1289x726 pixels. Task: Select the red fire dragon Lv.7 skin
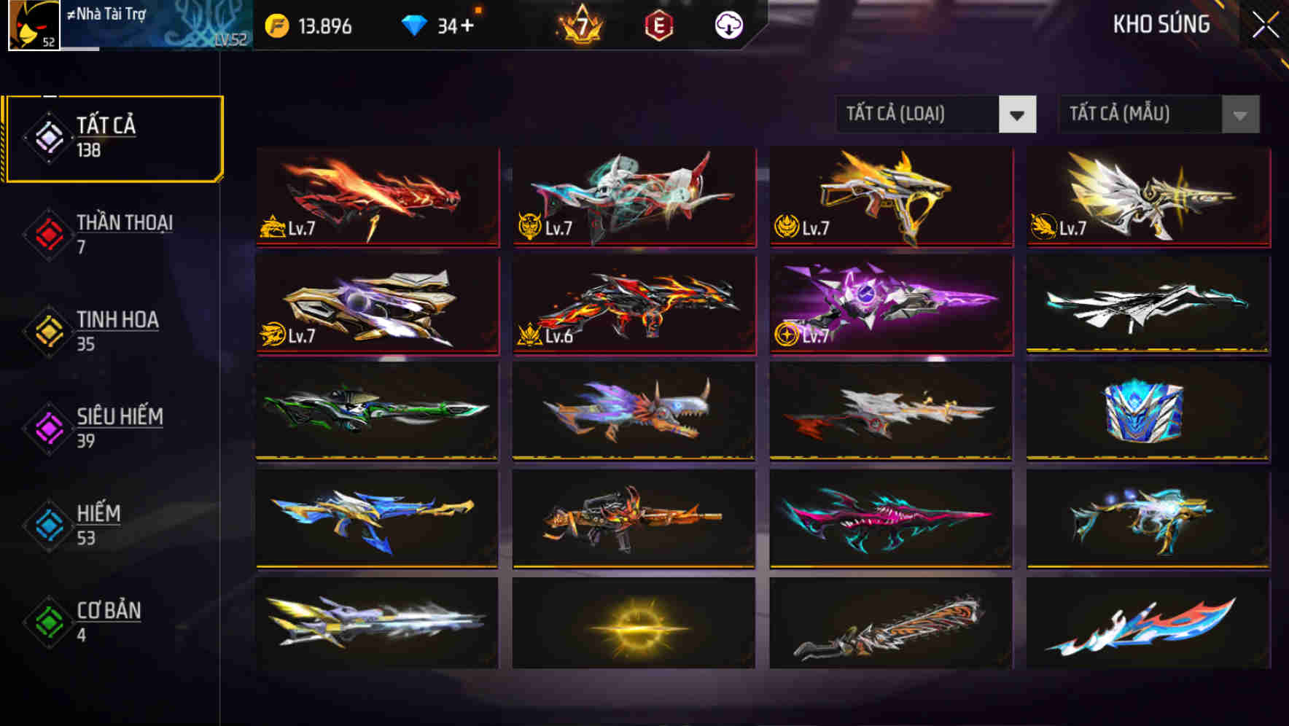click(378, 197)
